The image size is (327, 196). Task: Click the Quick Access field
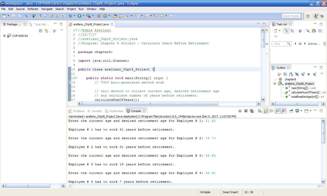(x=291, y=16)
